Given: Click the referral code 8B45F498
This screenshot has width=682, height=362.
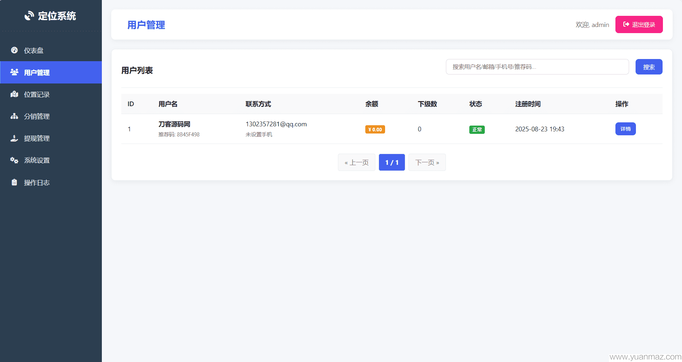Looking at the screenshot, I should coord(188,135).
